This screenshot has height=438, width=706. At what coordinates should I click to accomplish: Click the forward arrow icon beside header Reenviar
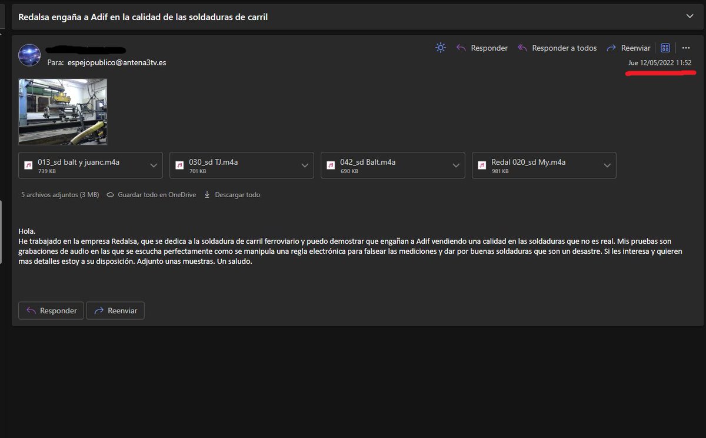pyautogui.click(x=611, y=48)
